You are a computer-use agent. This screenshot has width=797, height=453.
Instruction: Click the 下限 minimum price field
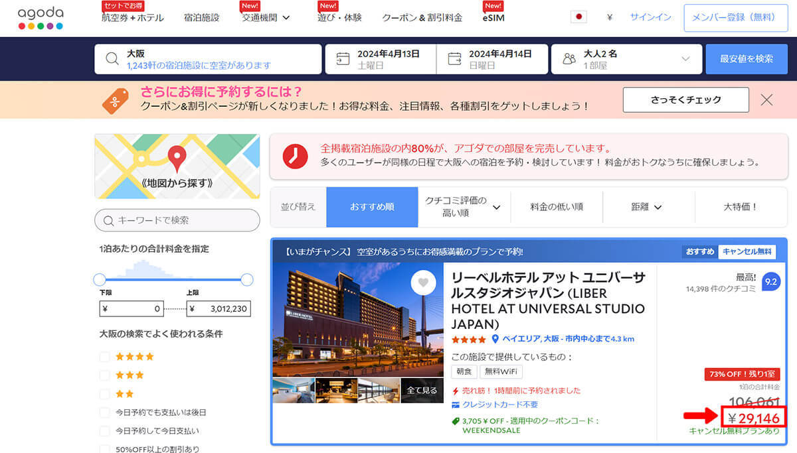coord(132,308)
